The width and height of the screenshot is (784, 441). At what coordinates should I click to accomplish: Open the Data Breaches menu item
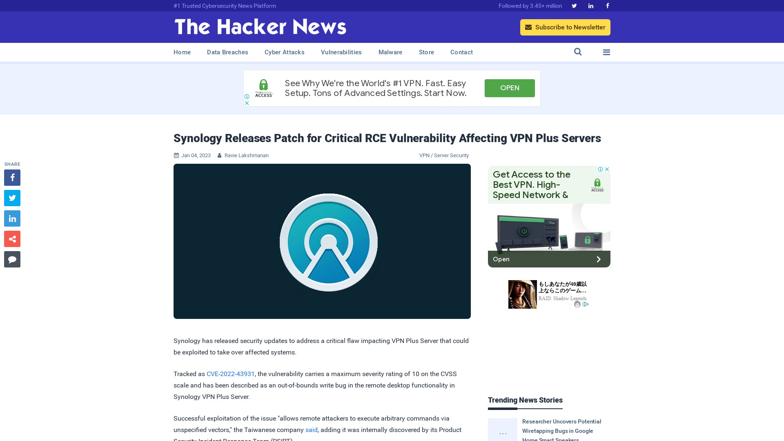point(227,52)
